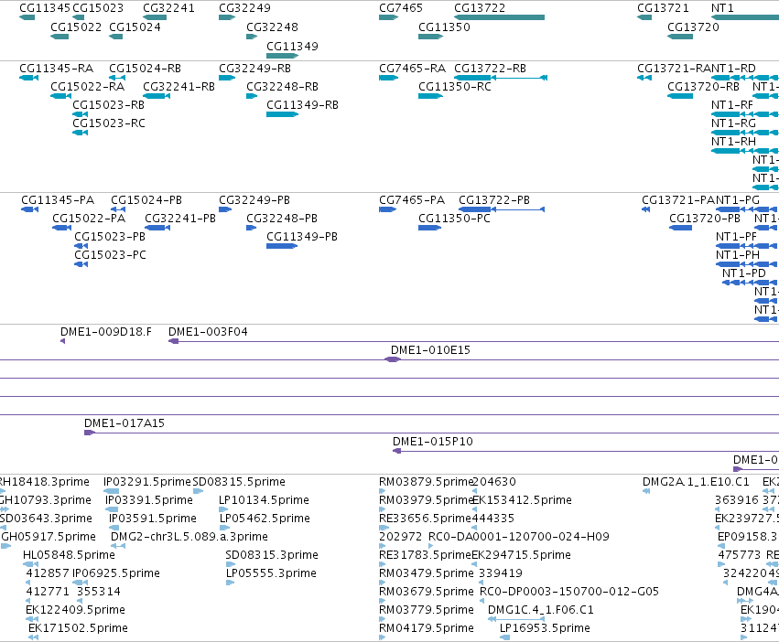
Task: Select transcript NT1-RG
Action: click(x=745, y=133)
